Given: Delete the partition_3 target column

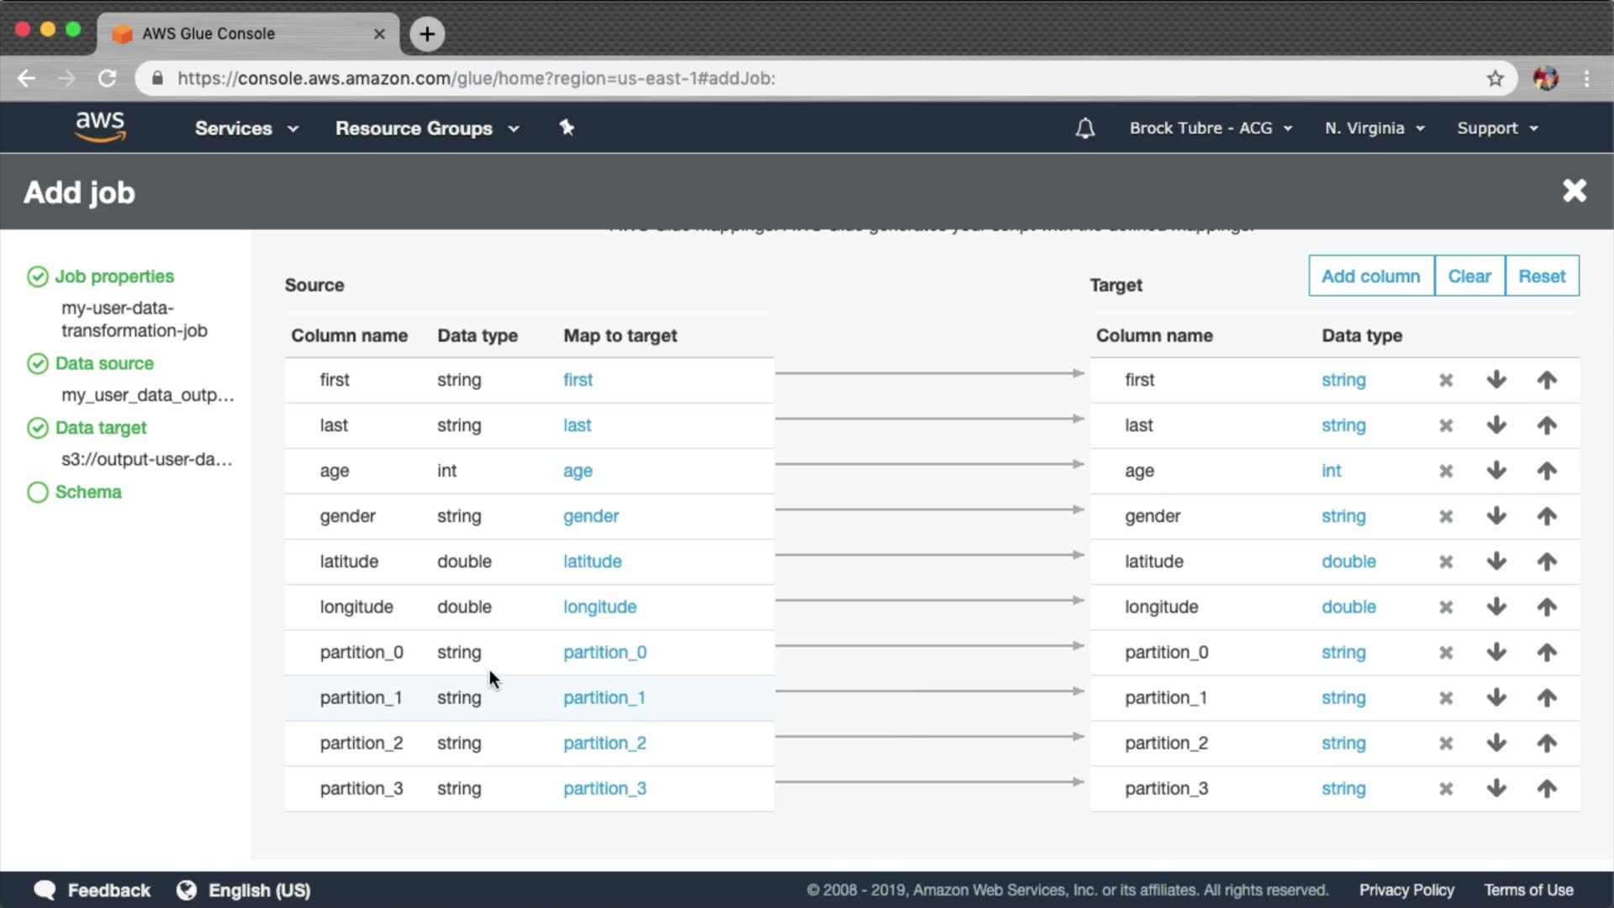Looking at the screenshot, I should pos(1446,789).
